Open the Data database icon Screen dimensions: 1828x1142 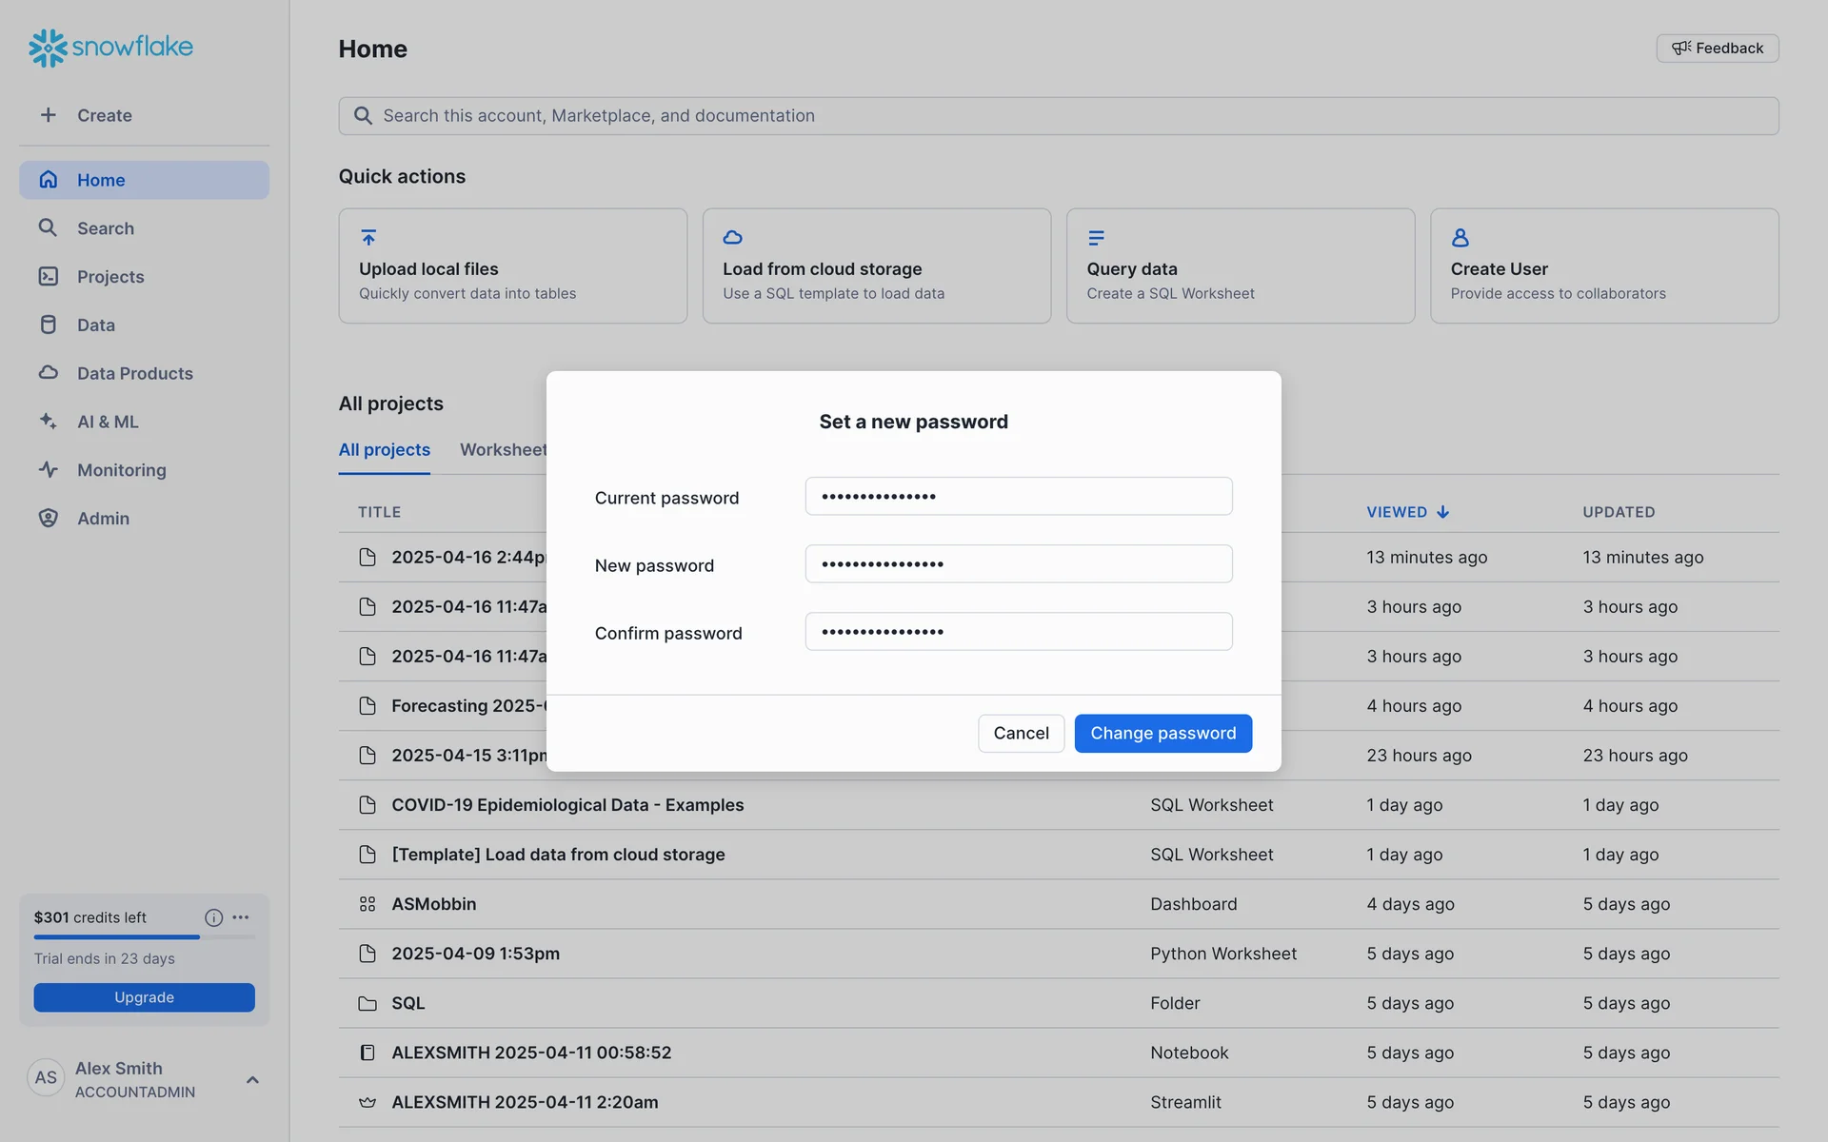pyautogui.click(x=48, y=325)
